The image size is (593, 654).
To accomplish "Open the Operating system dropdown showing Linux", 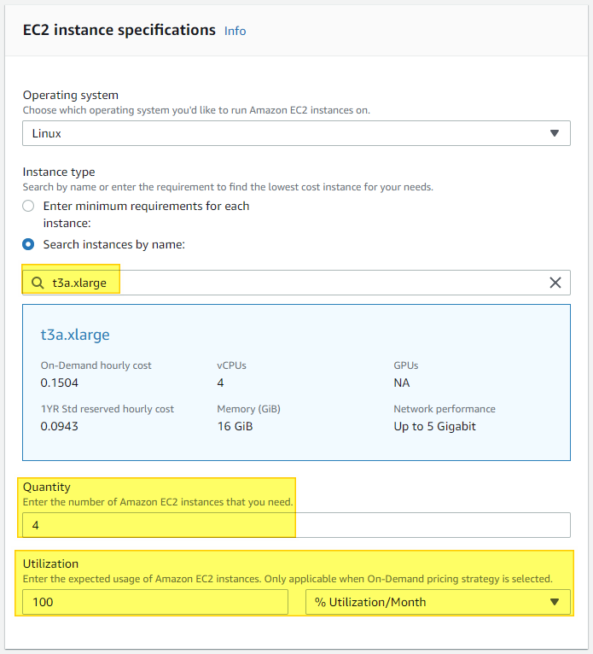I will [296, 133].
